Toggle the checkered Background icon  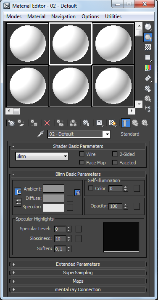coord(148,47)
